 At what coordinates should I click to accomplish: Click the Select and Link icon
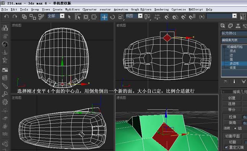coord(24,16)
